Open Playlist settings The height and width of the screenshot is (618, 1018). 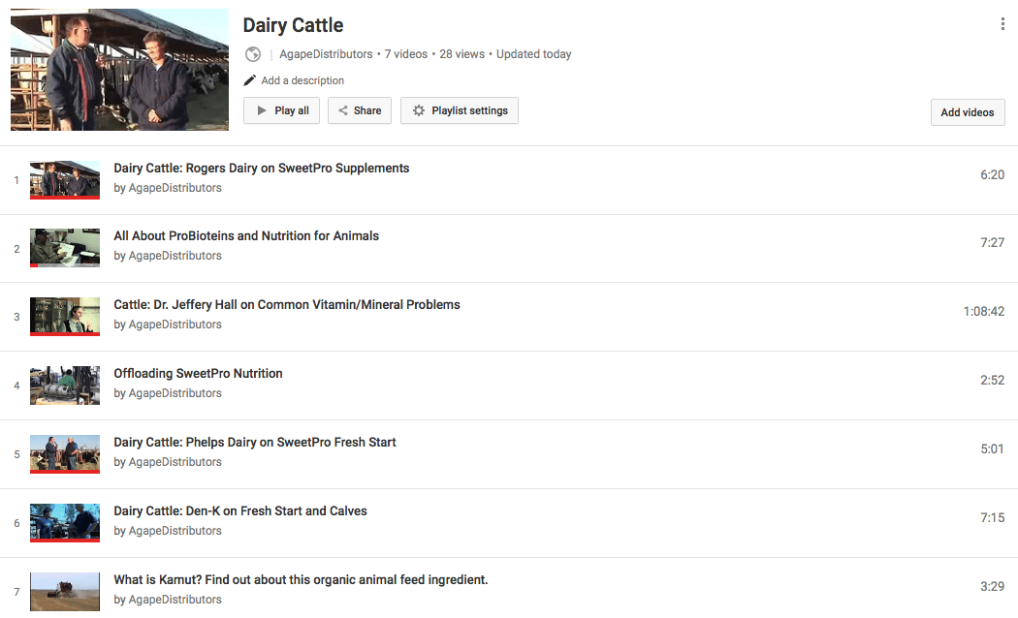point(460,110)
